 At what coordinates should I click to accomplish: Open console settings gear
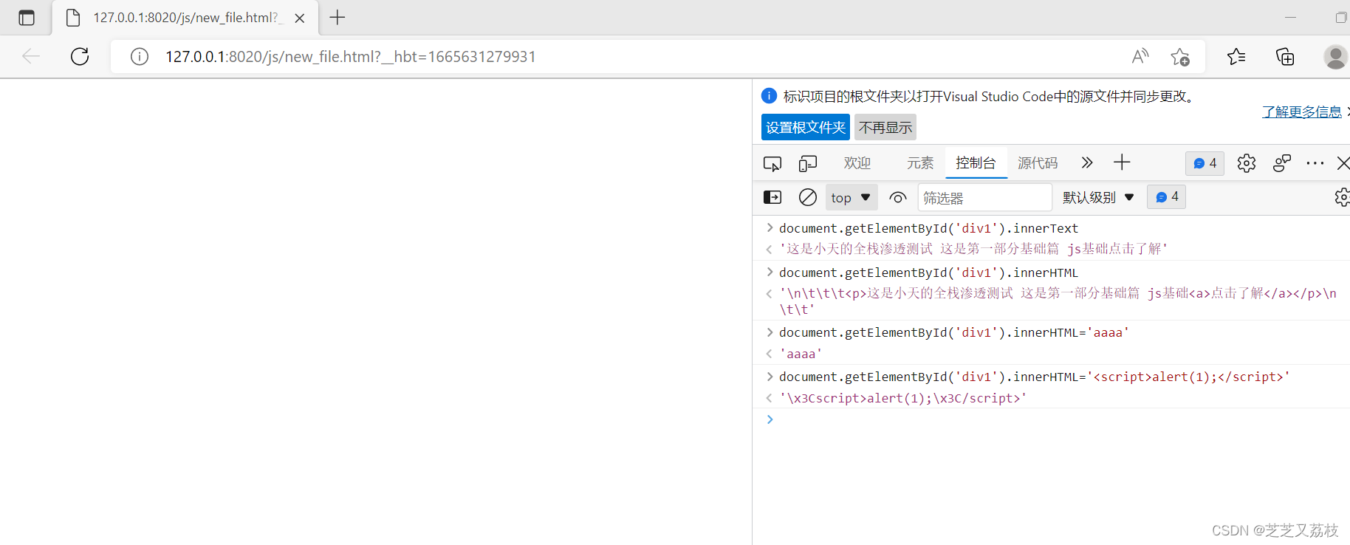(x=1343, y=197)
